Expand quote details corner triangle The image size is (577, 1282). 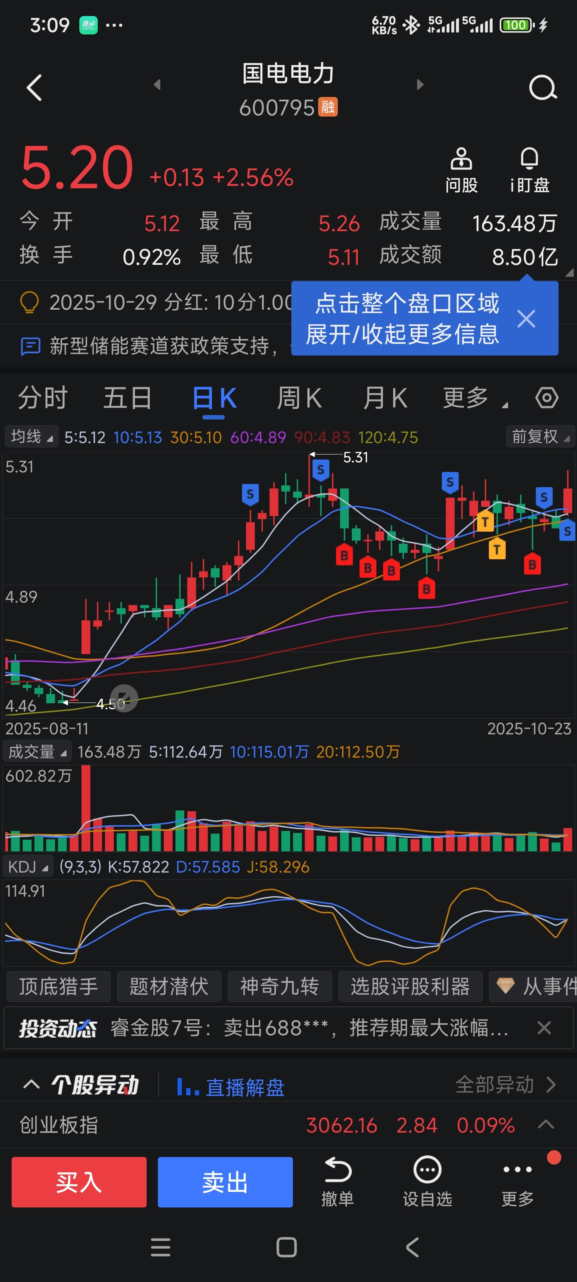pos(570,272)
